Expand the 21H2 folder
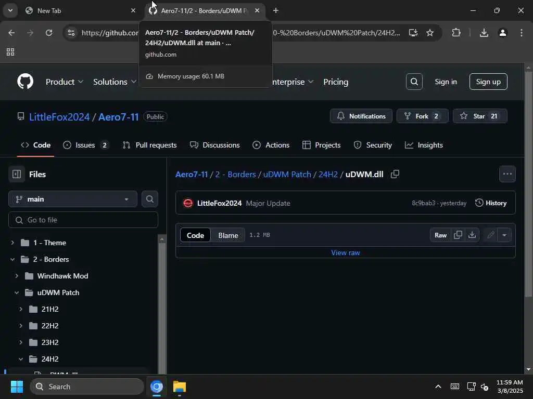The width and height of the screenshot is (533, 399). (x=21, y=309)
